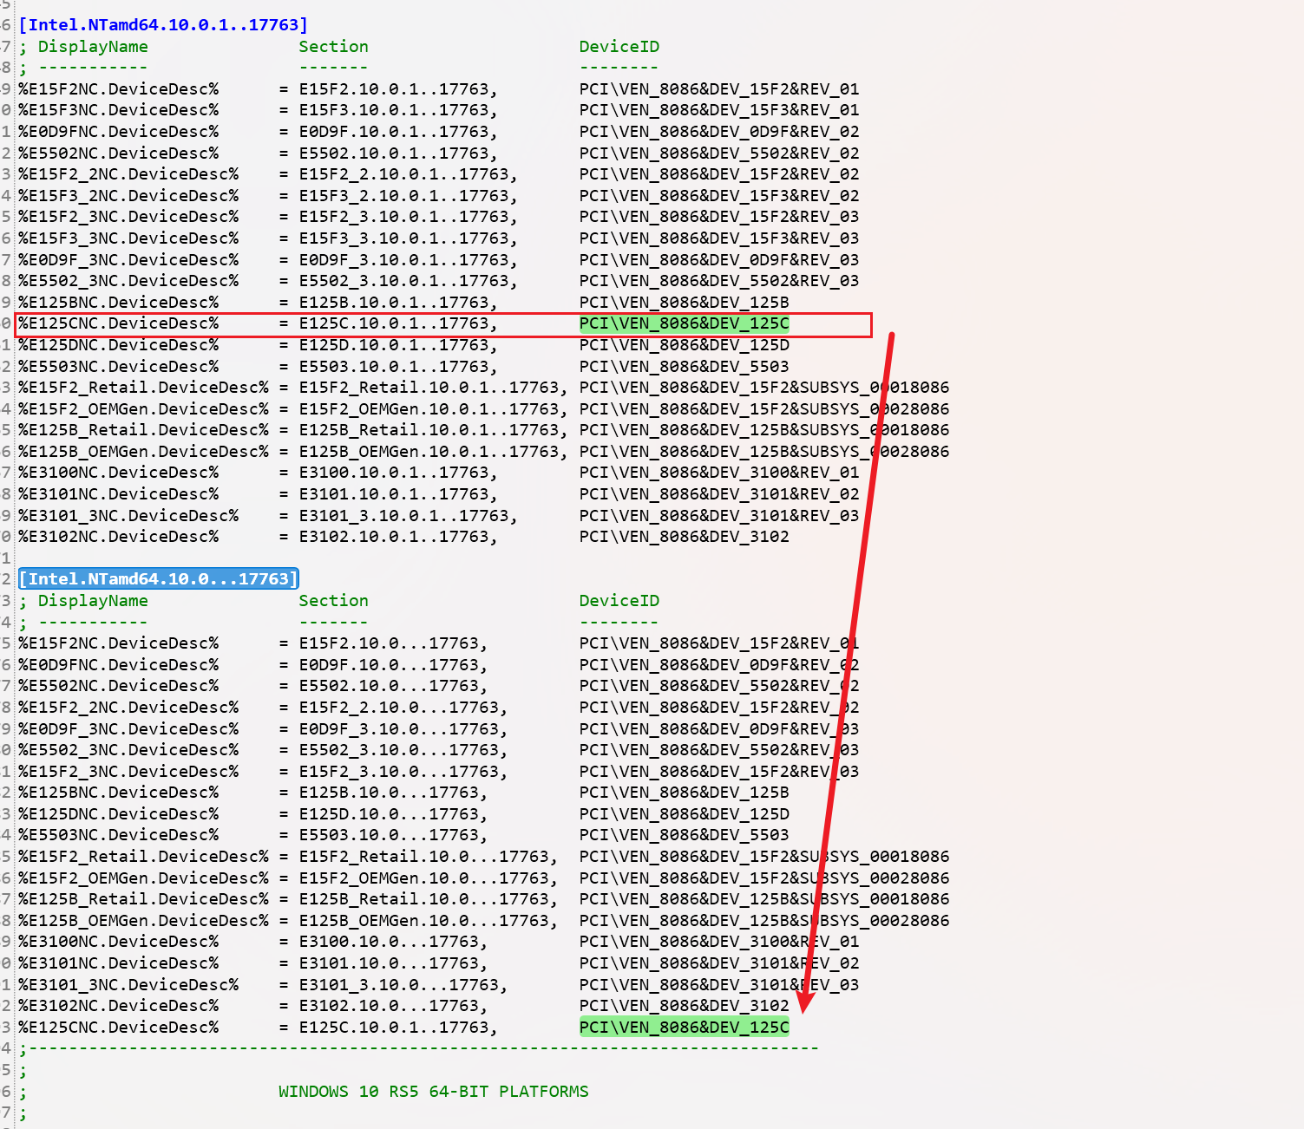Click E15F2_2.10.0...17763, in second block
The image size is (1304, 1129).
tap(404, 708)
